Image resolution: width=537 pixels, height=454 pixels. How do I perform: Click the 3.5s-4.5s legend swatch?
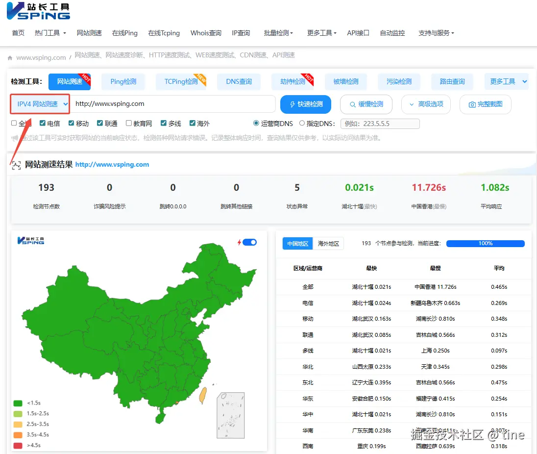click(x=18, y=435)
